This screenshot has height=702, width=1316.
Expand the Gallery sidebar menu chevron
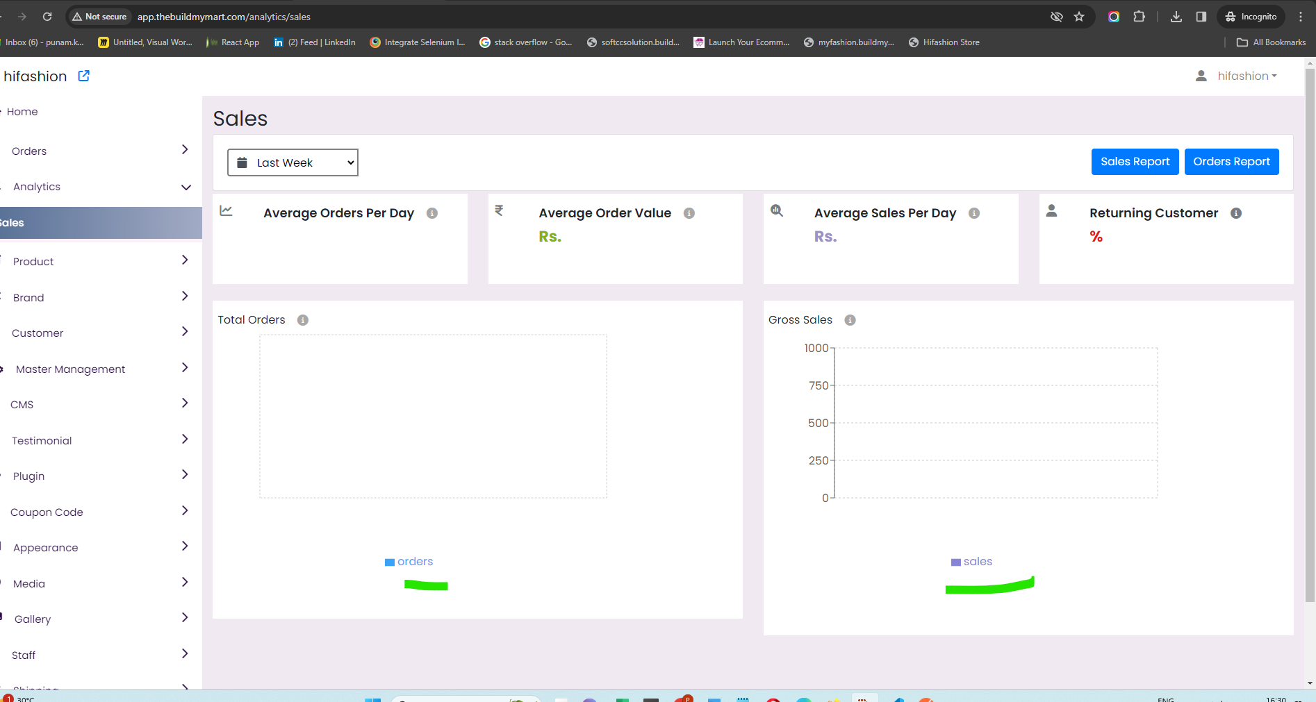click(x=185, y=617)
